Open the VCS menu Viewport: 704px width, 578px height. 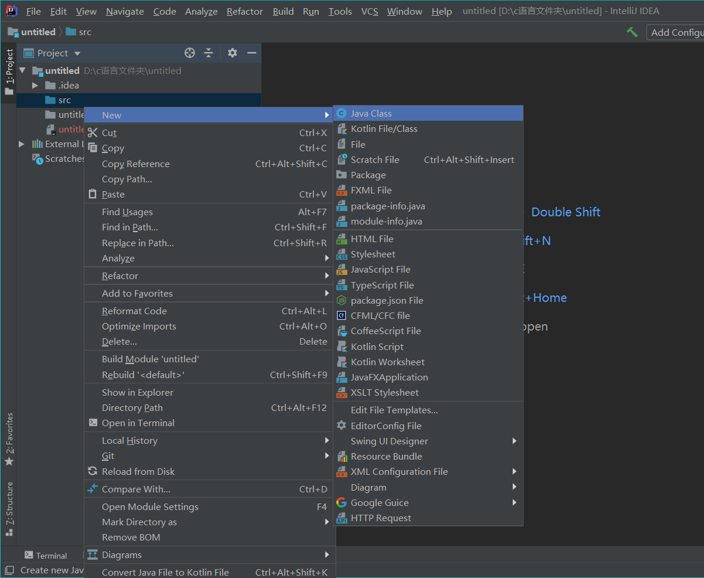click(x=370, y=12)
